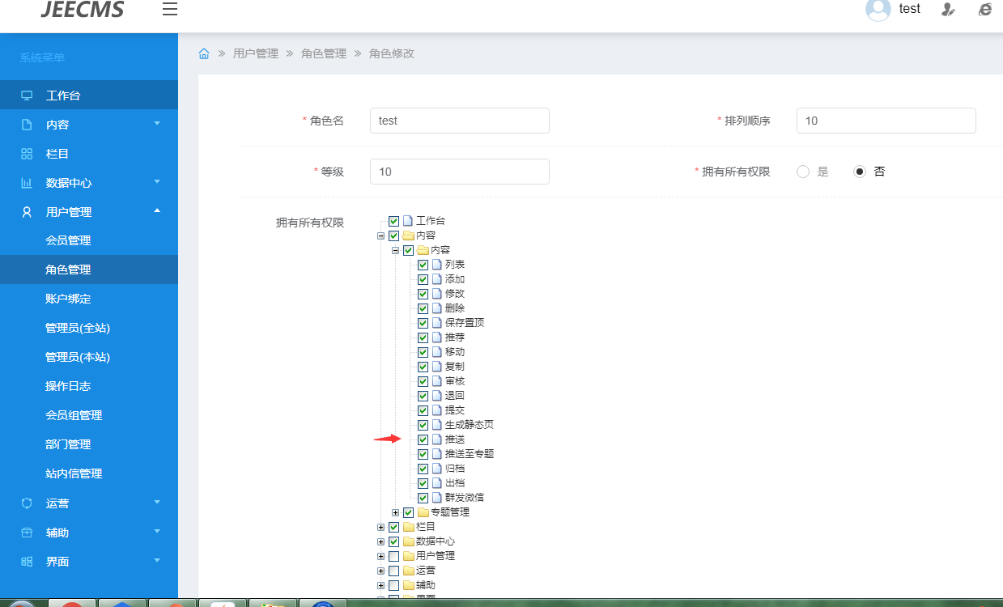Uncheck the 列表 permission checkbox
Screen dimensions: 1003x607
pos(423,265)
